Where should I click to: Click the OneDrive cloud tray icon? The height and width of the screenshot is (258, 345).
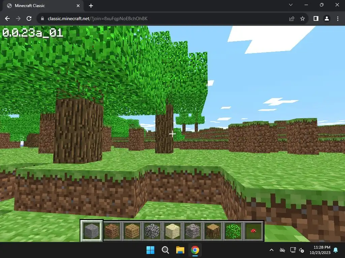coord(282,250)
